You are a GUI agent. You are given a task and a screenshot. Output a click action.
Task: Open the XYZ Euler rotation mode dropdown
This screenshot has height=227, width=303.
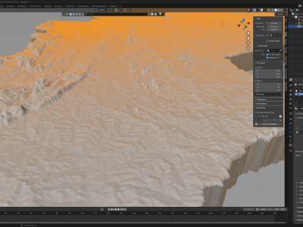tap(268, 94)
